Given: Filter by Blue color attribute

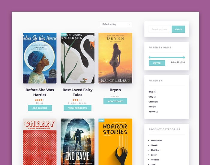Looking at the screenshot, I should [152, 92].
